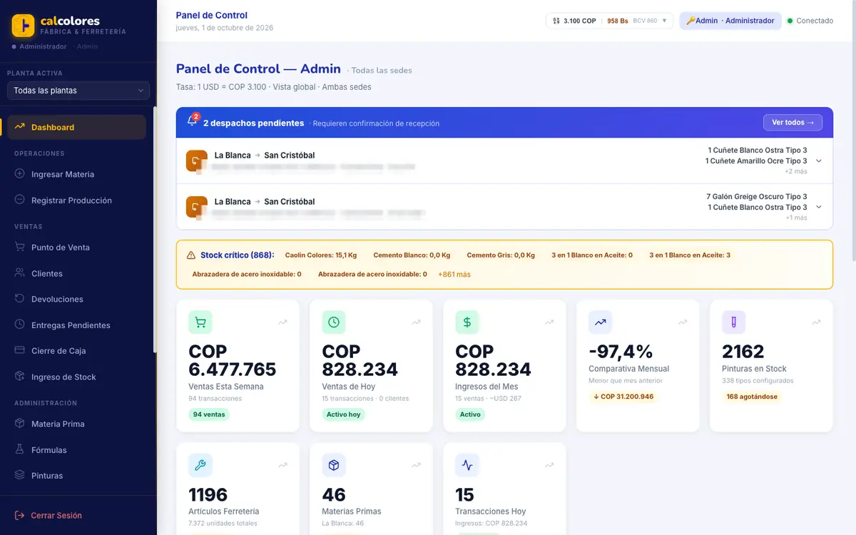Click the purple paint icon on Pinturas en Stock
The image size is (856, 535).
[734, 322]
